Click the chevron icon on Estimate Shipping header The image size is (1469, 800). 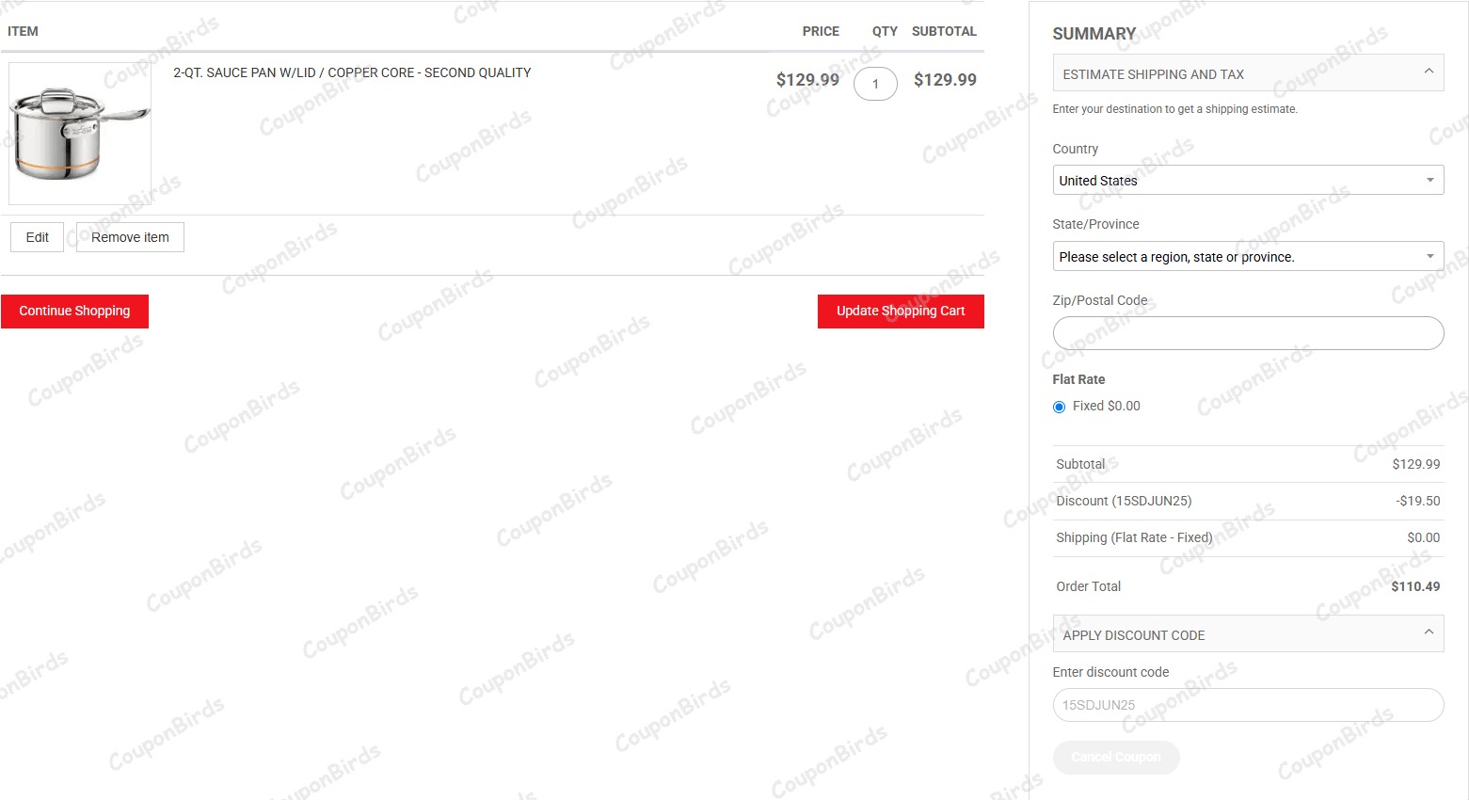[x=1429, y=72]
